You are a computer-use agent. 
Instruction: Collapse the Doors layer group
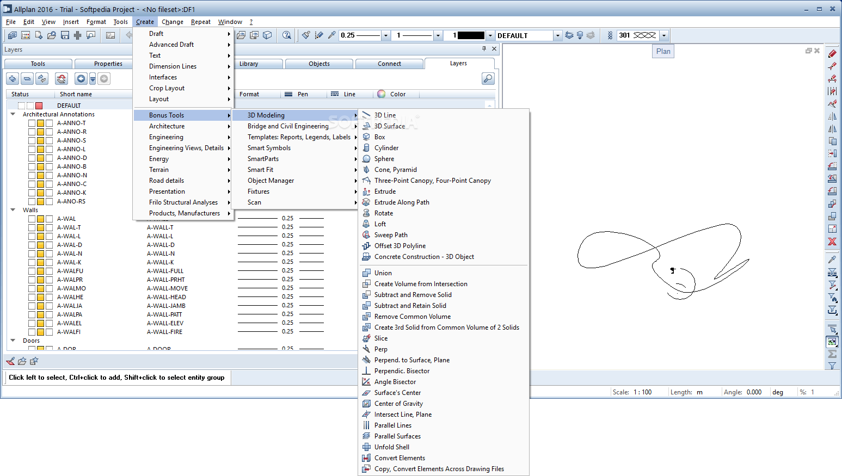[13, 341]
